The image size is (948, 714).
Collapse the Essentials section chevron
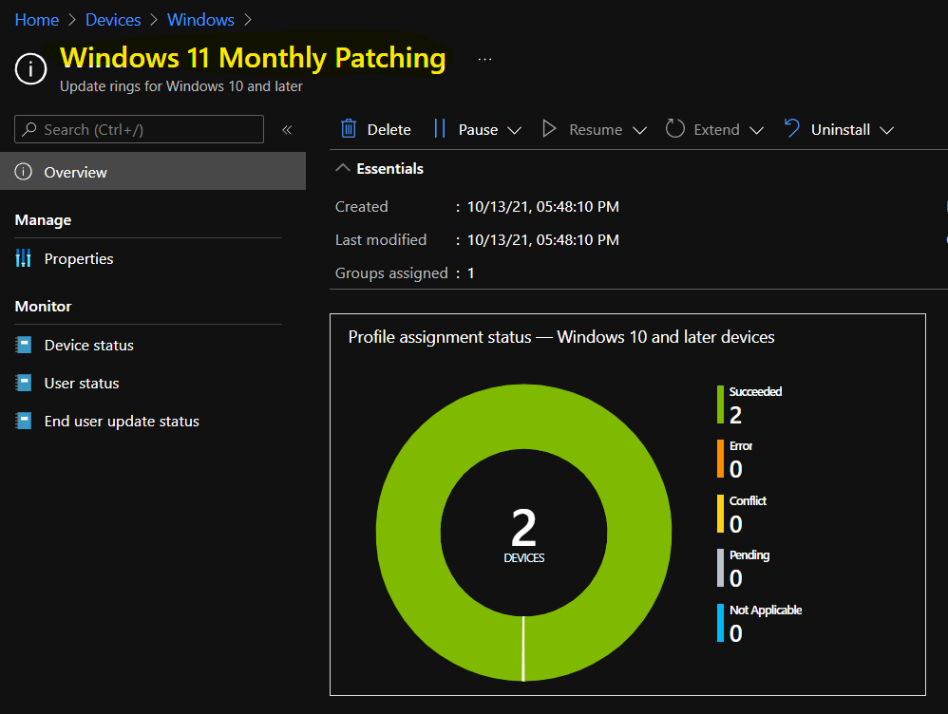pyautogui.click(x=343, y=168)
